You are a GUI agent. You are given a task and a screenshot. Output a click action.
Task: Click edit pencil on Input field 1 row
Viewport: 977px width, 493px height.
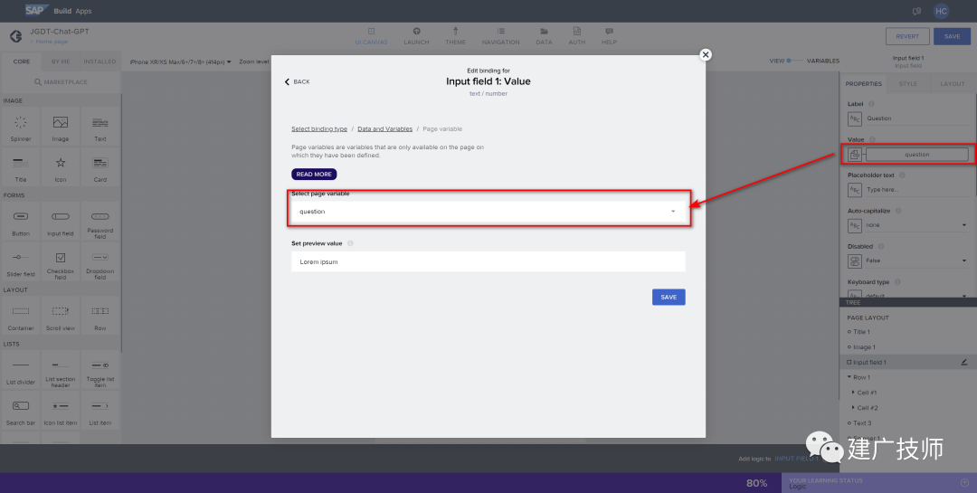coord(964,362)
